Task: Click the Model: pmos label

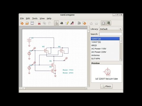Action: pyautogui.click(x=68, y=73)
